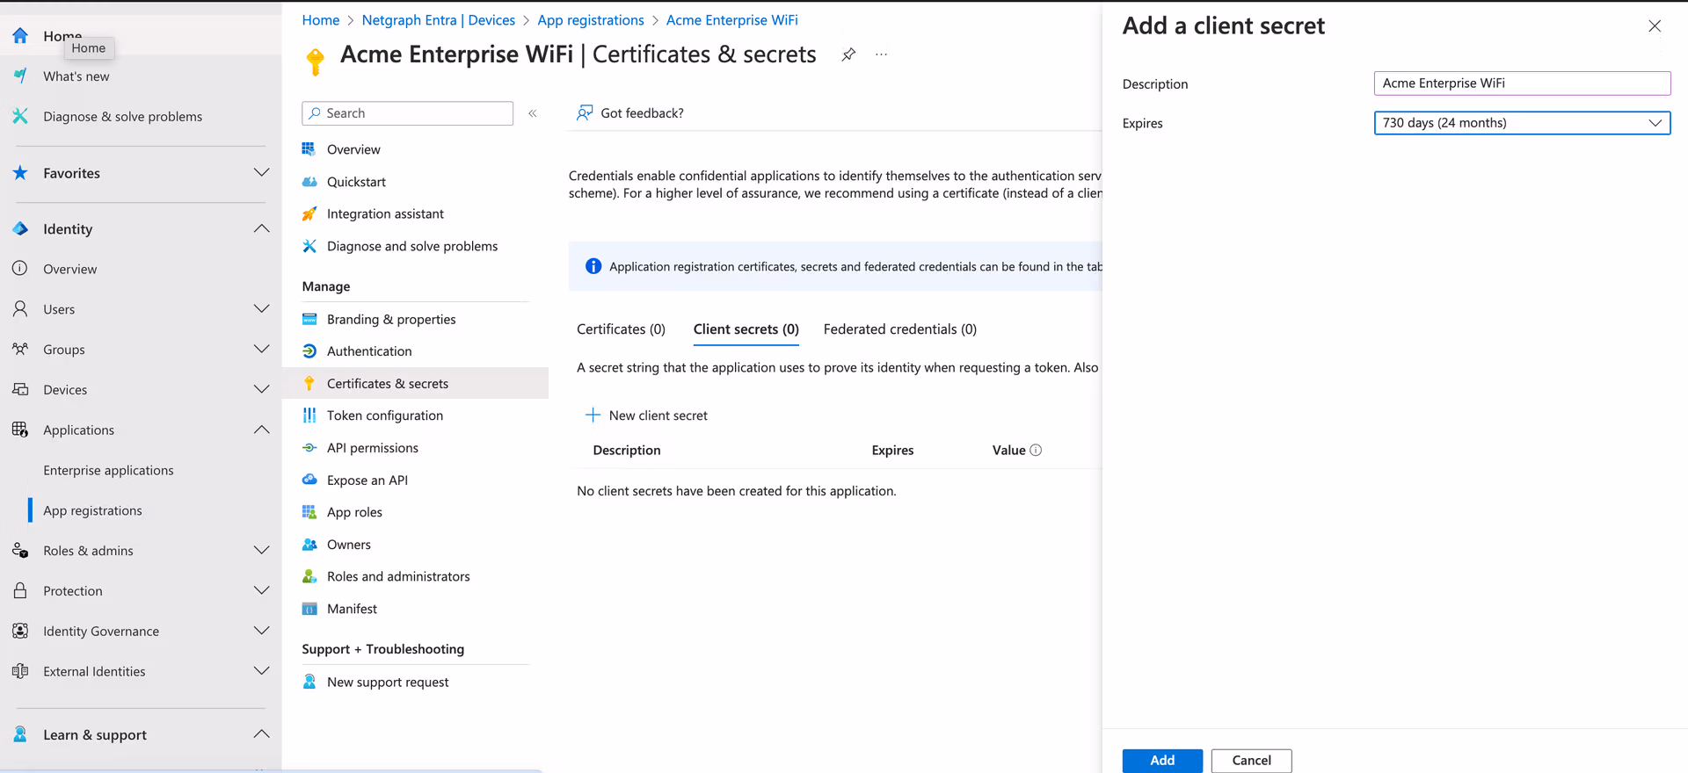This screenshot has height=773, width=1688.
Task: Click the Got feedback icon
Action: 585,112
